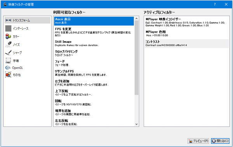
Task: Select the 左右反転 filter
Action: point(94,122)
